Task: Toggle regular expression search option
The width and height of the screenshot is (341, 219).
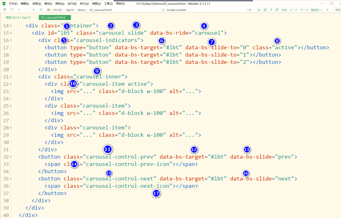Action: tap(271, 10)
